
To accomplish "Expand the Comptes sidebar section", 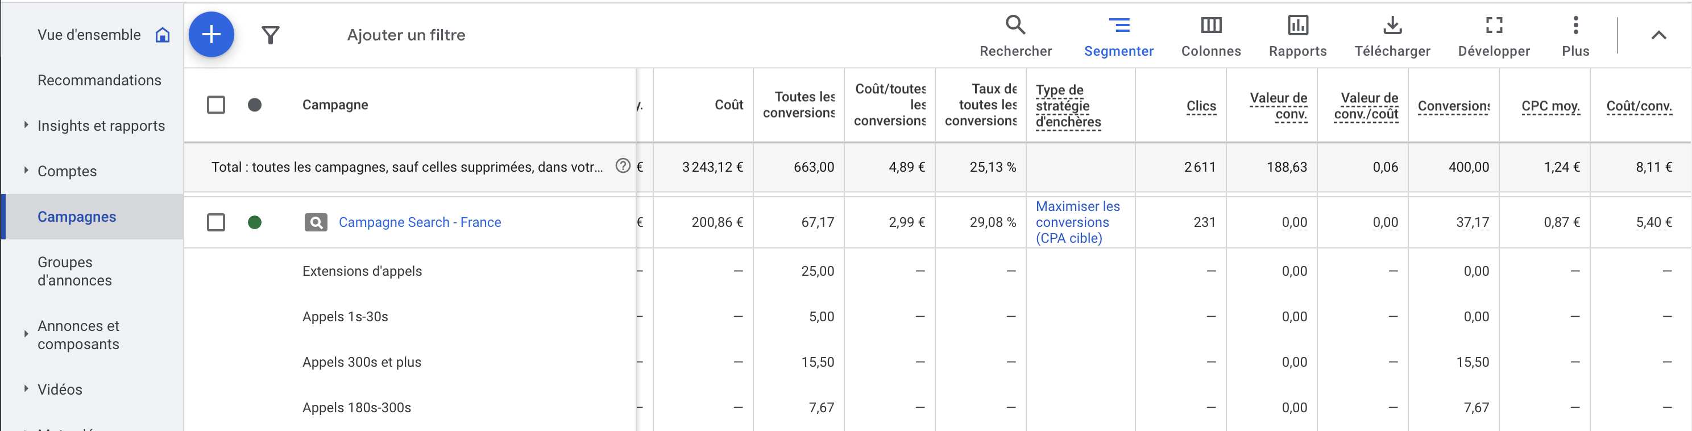I will pos(26,170).
